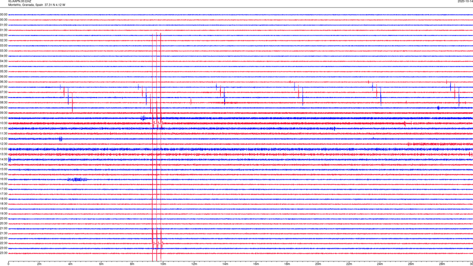
Task: Click the 21:00 time label
Action: tap(3, 228)
